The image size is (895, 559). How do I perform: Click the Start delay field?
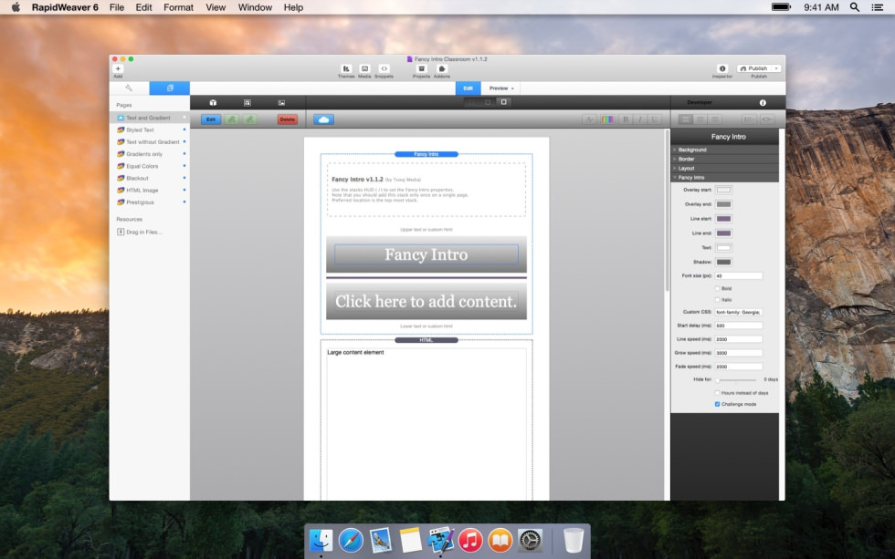(x=738, y=326)
